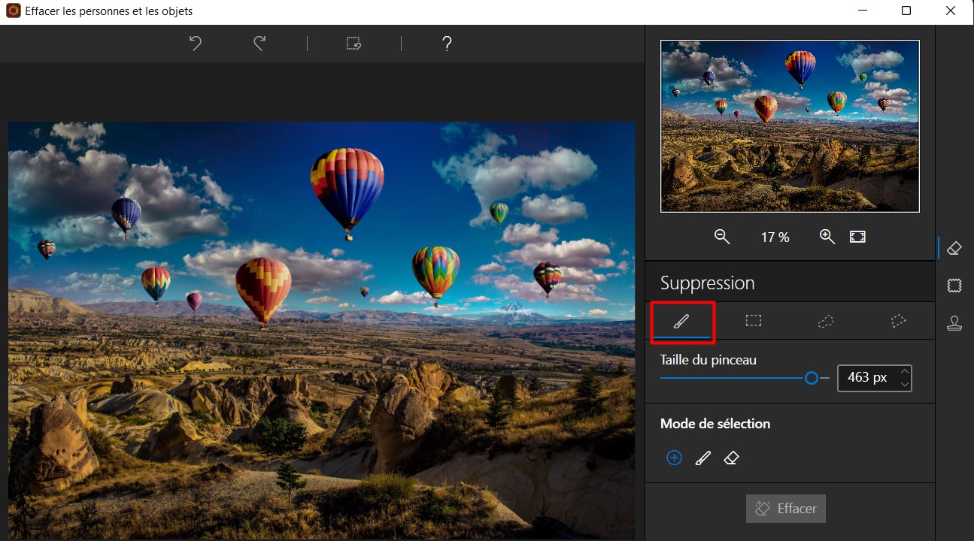Zoom out using the magnifier minus icon

coord(722,237)
